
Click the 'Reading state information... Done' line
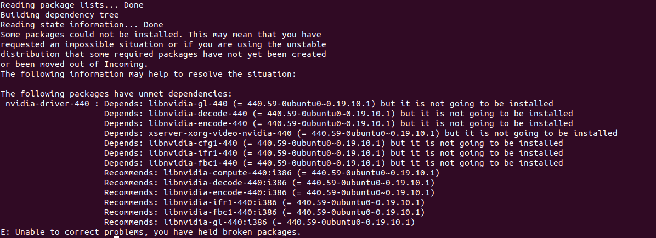coord(82,25)
